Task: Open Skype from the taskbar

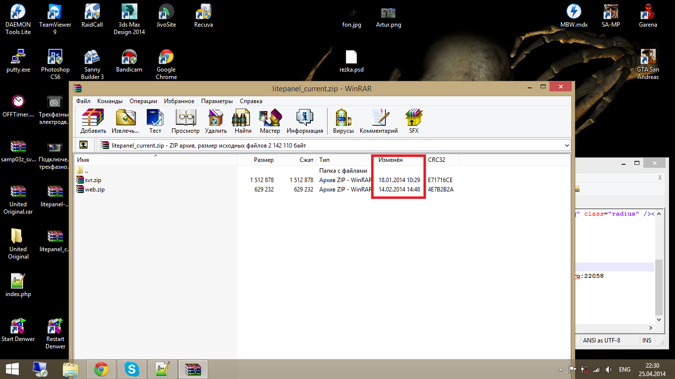Action: coord(131,369)
